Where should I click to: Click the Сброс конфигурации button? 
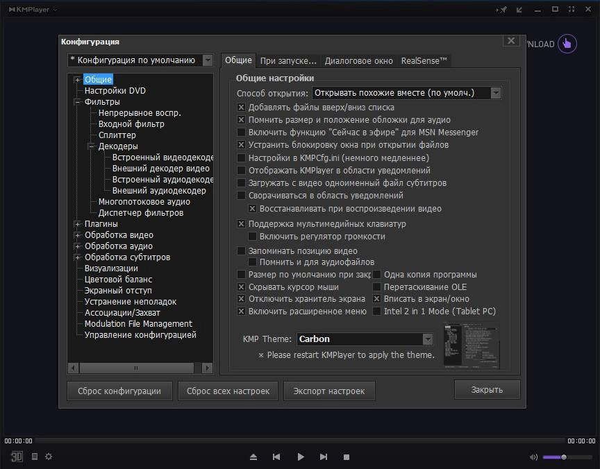[119, 391]
